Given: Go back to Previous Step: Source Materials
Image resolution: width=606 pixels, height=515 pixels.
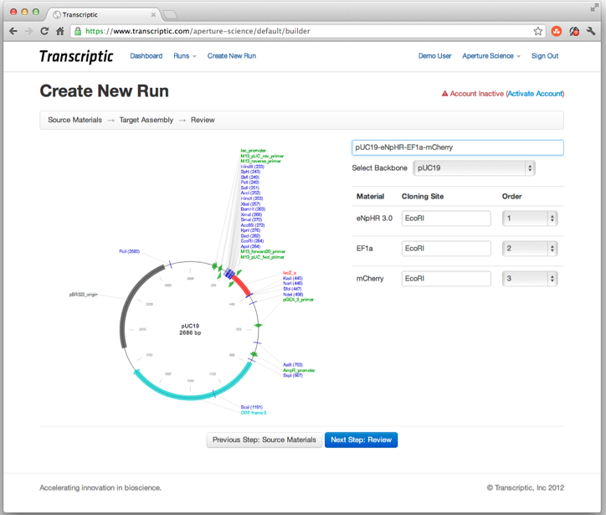Looking at the screenshot, I should [264, 440].
